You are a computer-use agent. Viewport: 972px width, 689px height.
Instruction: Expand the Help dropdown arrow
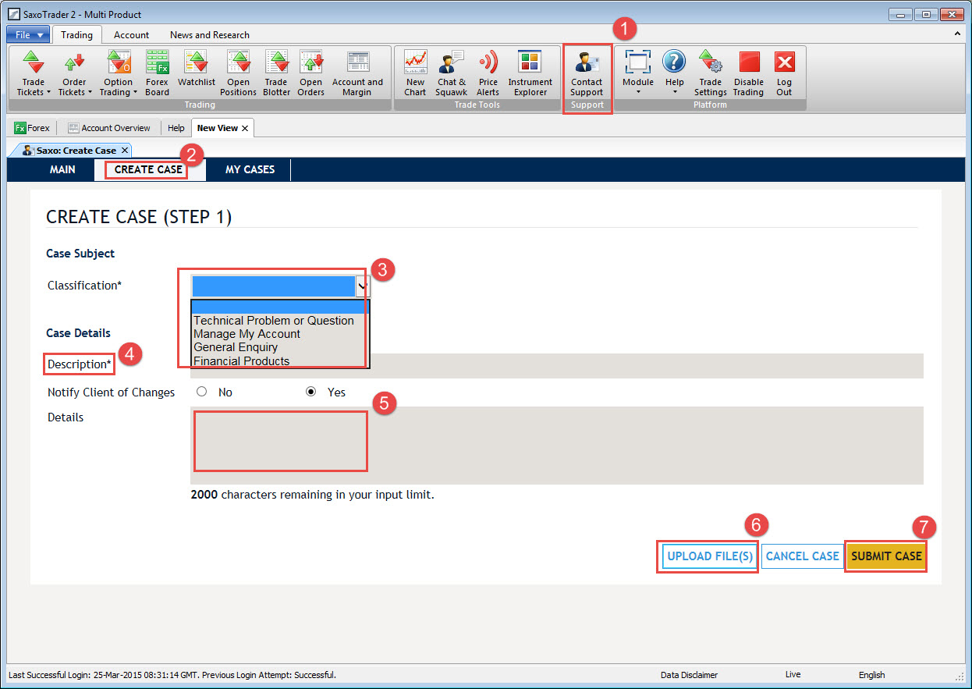tap(674, 92)
